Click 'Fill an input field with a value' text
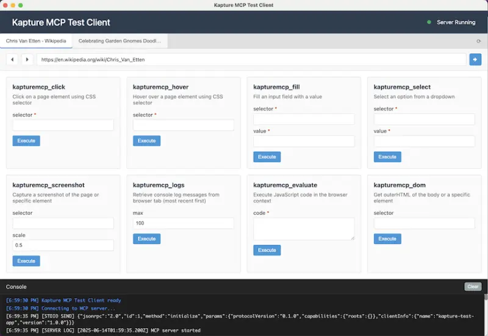This screenshot has height=336, width=488. [x=287, y=97]
